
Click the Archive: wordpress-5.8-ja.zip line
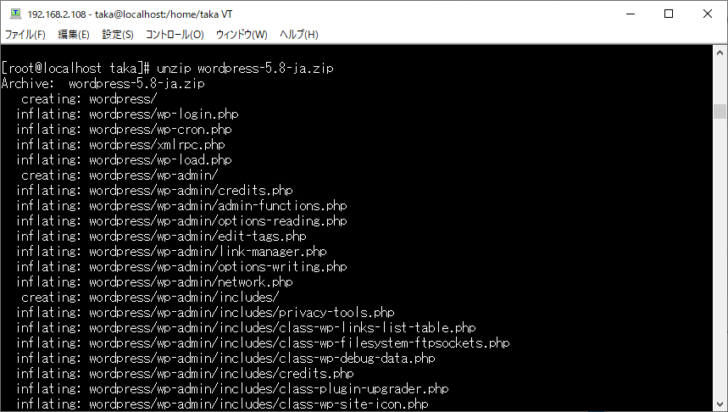[103, 84]
